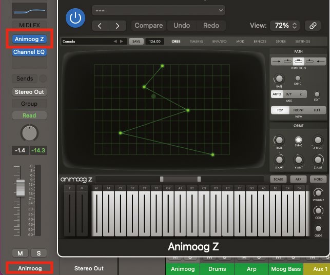Image resolution: width=330 pixels, height=275 pixels.
Task: Click the link icon beside View
Action: click(313, 26)
